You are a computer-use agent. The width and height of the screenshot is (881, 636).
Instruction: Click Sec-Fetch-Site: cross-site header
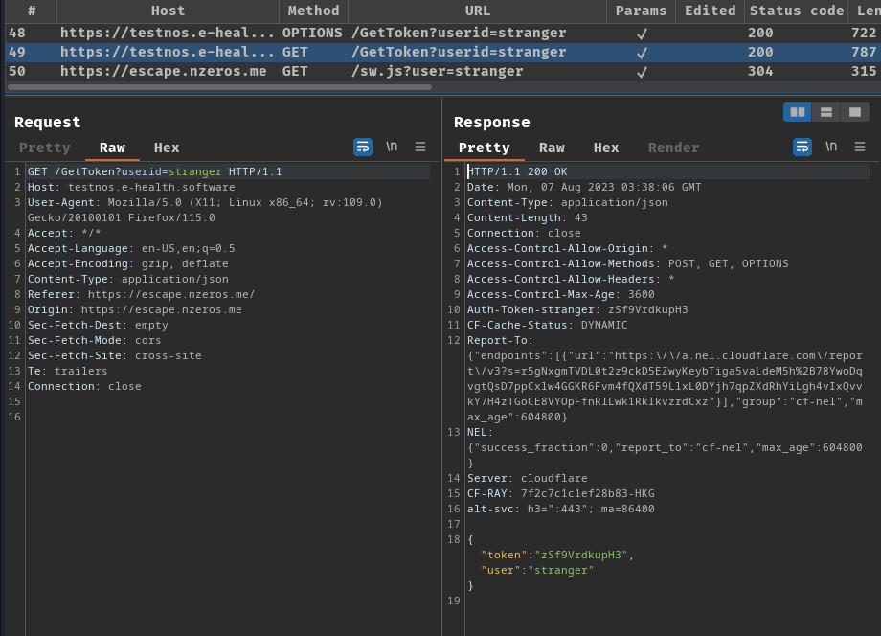114,355
